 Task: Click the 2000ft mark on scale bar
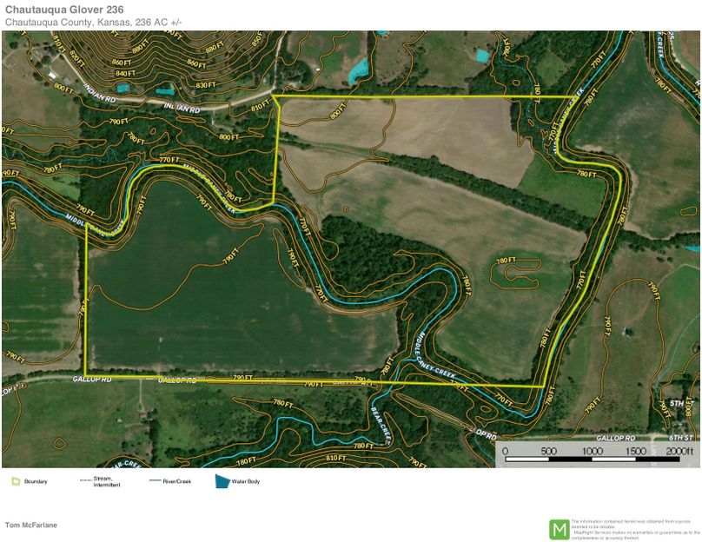681,452
